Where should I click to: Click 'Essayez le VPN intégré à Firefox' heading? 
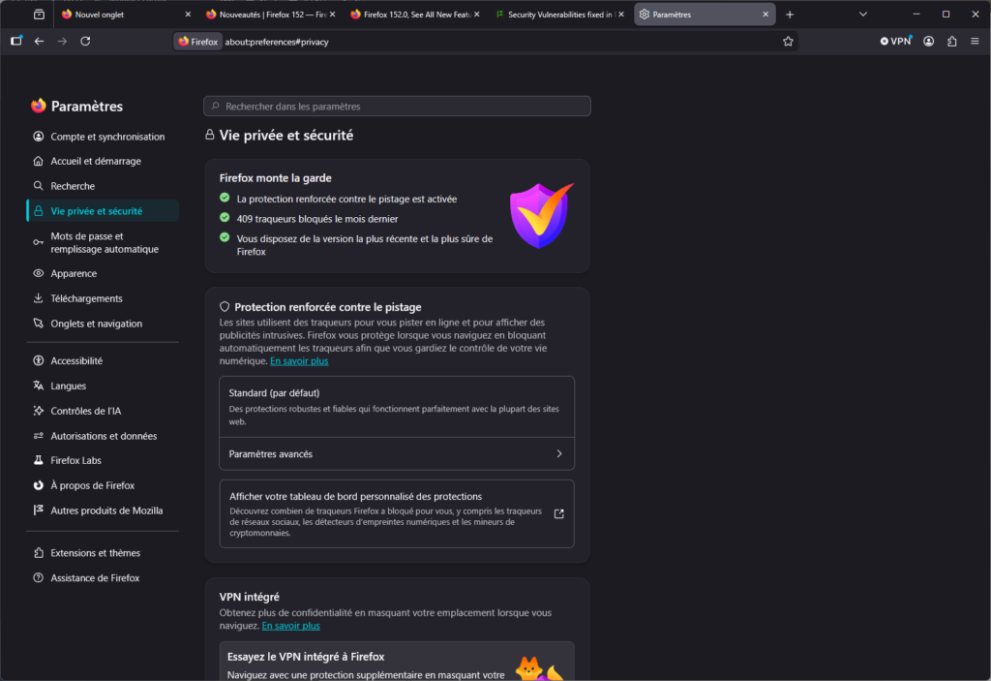click(x=306, y=657)
